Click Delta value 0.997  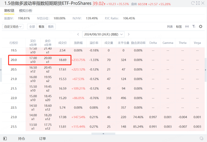tap(153, 117)
